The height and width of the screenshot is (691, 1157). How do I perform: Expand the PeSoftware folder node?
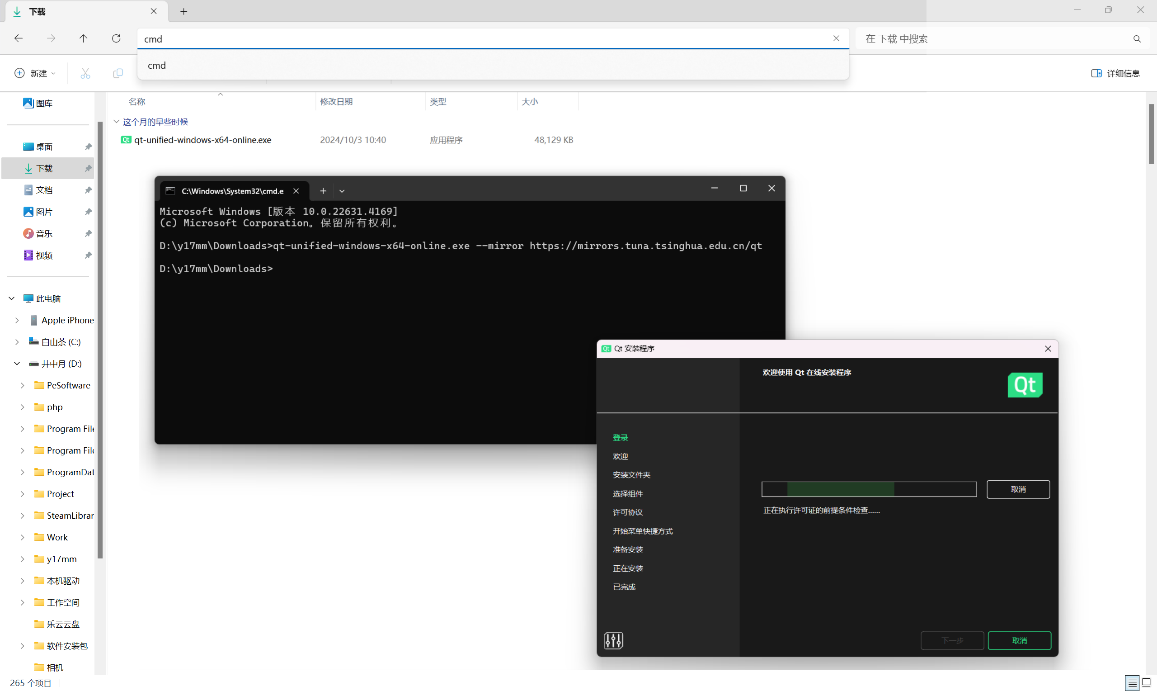pyautogui.click(x=22, y=386)
